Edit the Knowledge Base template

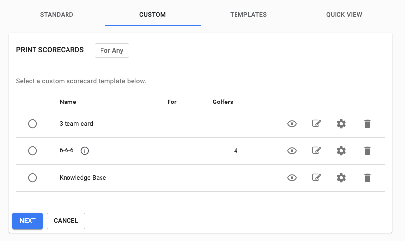[x=317, y=177]
